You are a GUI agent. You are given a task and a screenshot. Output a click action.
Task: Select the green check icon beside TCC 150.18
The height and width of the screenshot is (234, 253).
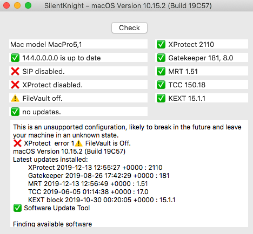[161, 85]
